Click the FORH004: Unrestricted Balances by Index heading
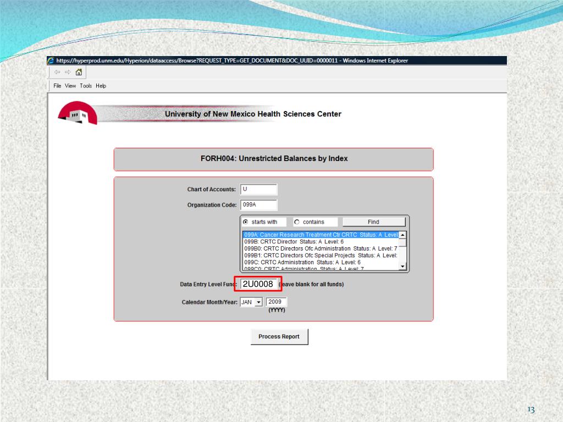The height and width of the screenshot is (422, 563). point(274,159)
